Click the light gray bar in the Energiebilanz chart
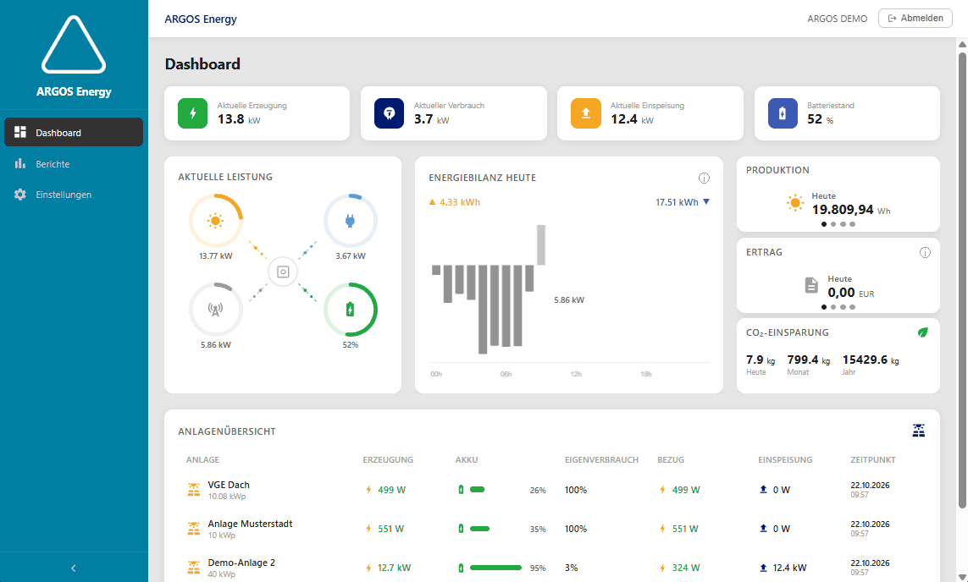968x582 pixels. [541, 244]
